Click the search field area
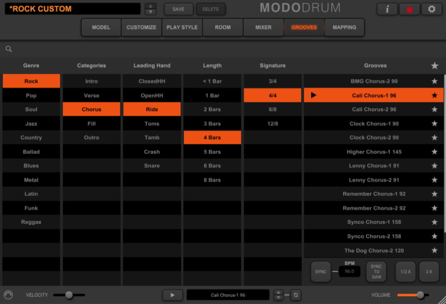This screenshot has width=446, height=304. (x=223, y=49)
